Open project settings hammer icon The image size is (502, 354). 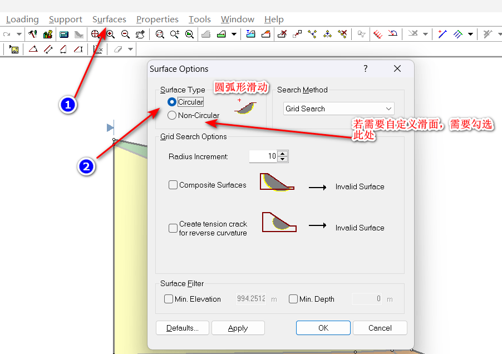pos(33,34)
